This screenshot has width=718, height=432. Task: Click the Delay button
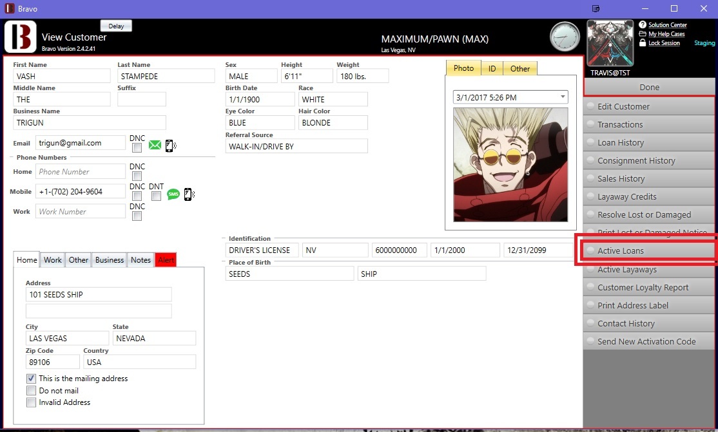point(116,26)
